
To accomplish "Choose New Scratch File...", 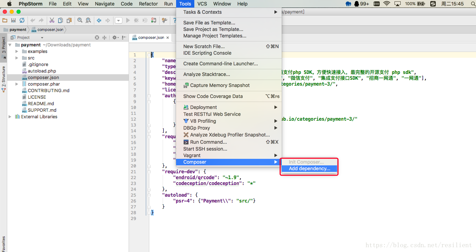I will pos(229,46).
